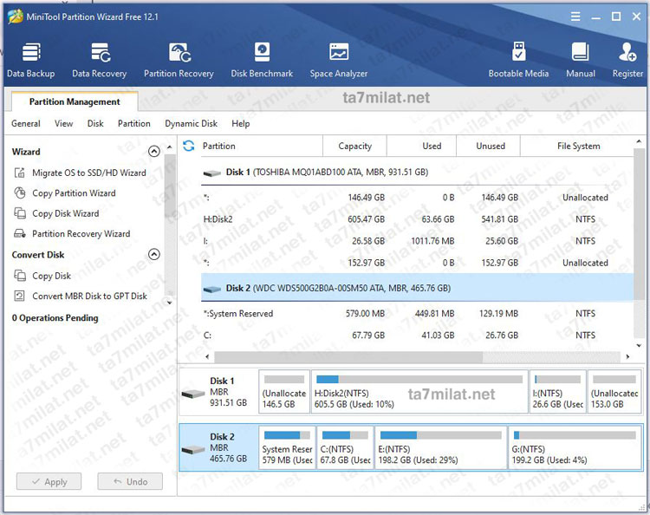Image resolution: width=650 pixels, height=515 pixels.
Task: Choose Copy Disk under Convert Disk
Action: click(42, 276)
